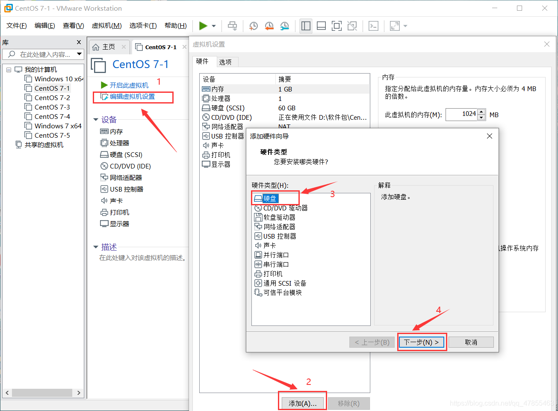Viewport: 558px width, 411px height.
Task: Open the console view icon
Action: (373, 26)
